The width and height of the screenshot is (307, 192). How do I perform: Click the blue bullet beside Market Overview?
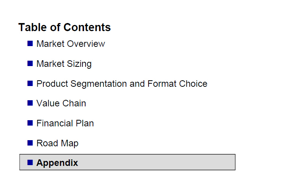(x=30, y=43)
